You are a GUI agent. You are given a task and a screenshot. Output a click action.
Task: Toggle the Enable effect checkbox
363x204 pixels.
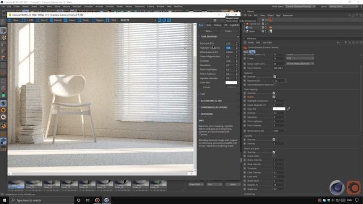point(274,156)
